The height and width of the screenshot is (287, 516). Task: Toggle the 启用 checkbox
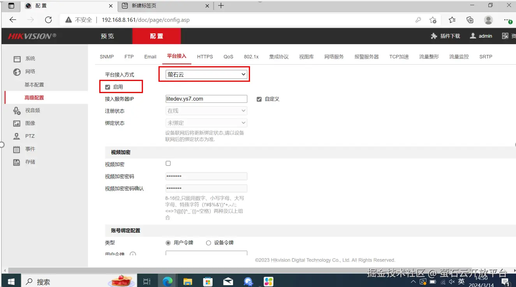pyautogui.click(x=108, y=87)
